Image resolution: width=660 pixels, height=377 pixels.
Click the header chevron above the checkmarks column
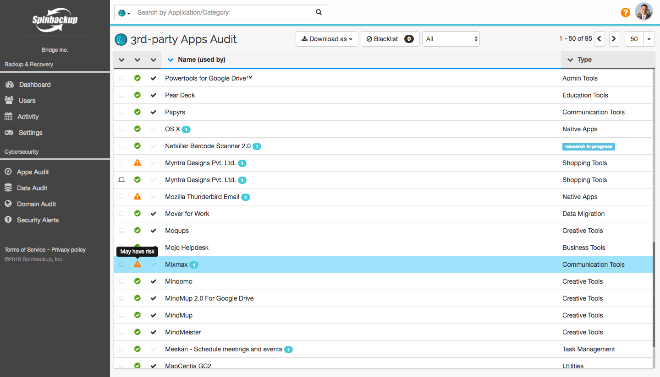click(x=154, y=59)
